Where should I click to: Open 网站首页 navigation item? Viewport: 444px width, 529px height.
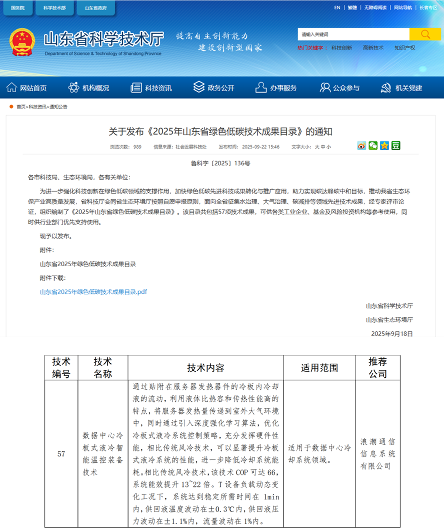point(33,88)
